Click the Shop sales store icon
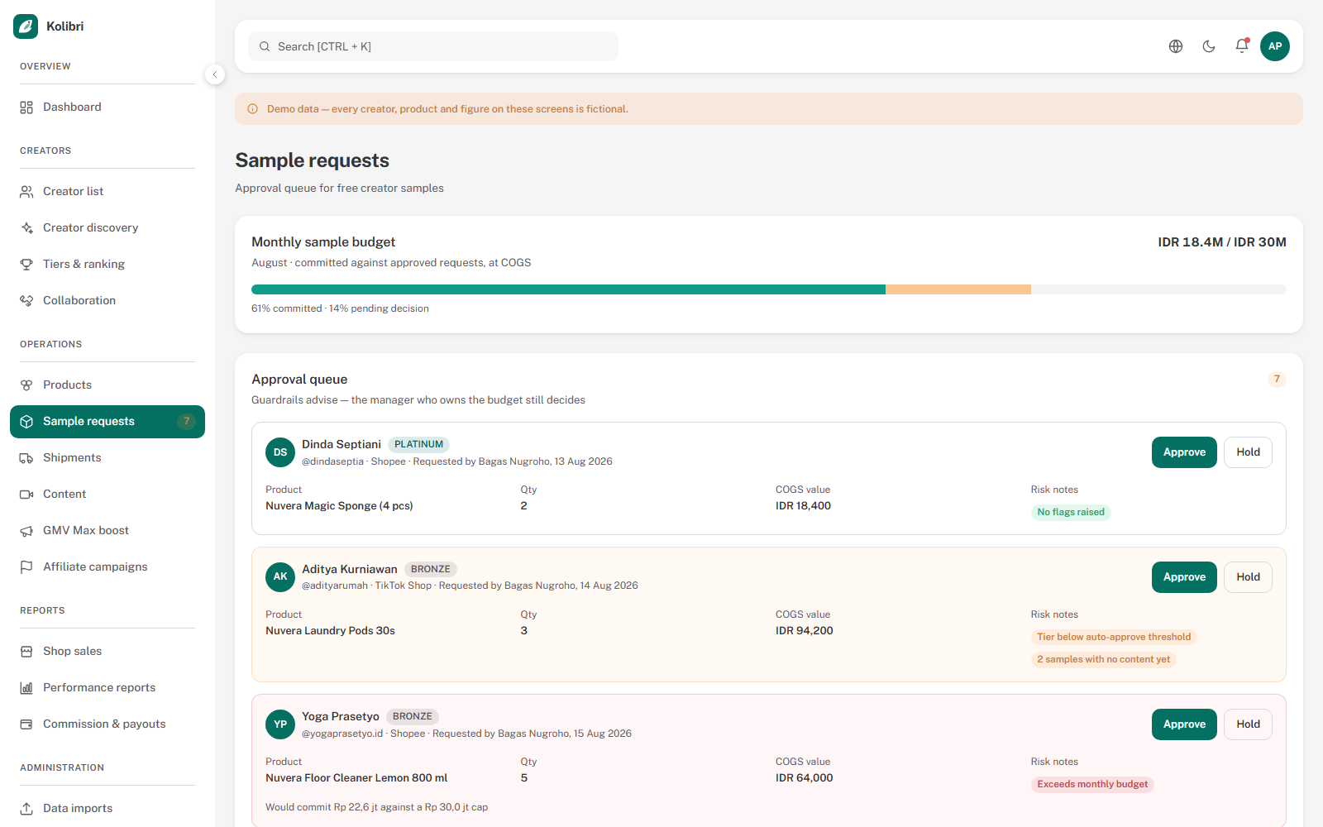The height and width of the screenshot is (827, 1323). pos(26,652)
